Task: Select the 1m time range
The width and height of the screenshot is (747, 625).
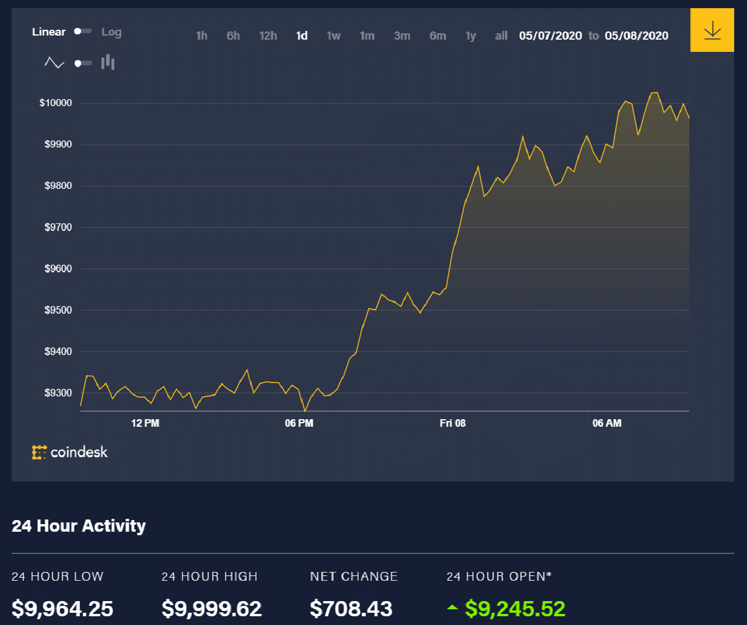Action: pyautogui.click(x=367, y=36)
